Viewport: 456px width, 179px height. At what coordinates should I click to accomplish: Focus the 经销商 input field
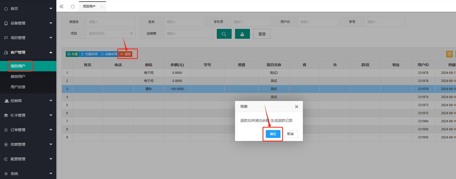(x=188, y=34)
